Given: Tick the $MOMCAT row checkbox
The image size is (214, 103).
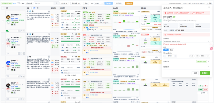Looking at the screenshot, I should coord(3,21).
